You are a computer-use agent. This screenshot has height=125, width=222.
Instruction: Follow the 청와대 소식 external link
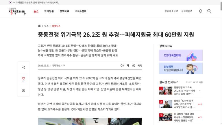pyautogui.click(x=171, y=11)
